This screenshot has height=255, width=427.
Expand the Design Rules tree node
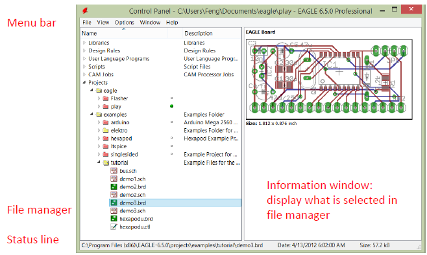[84, 50]
